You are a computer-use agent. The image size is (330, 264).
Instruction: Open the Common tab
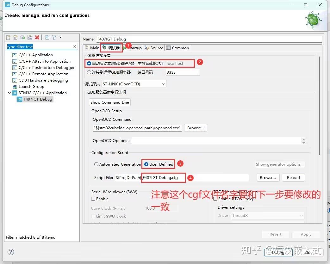click(x=177, y=48)
